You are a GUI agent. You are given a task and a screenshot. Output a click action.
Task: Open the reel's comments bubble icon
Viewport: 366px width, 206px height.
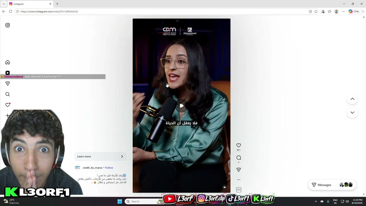click(x=238, y=158)
